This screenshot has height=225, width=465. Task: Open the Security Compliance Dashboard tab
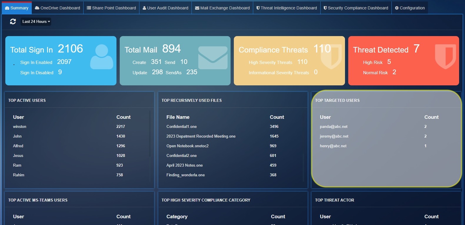[356, 8]
